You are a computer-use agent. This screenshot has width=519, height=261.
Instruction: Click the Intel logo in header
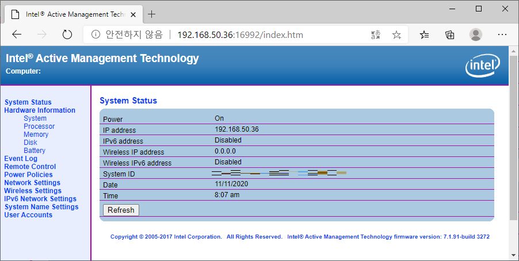coord(483,65)
